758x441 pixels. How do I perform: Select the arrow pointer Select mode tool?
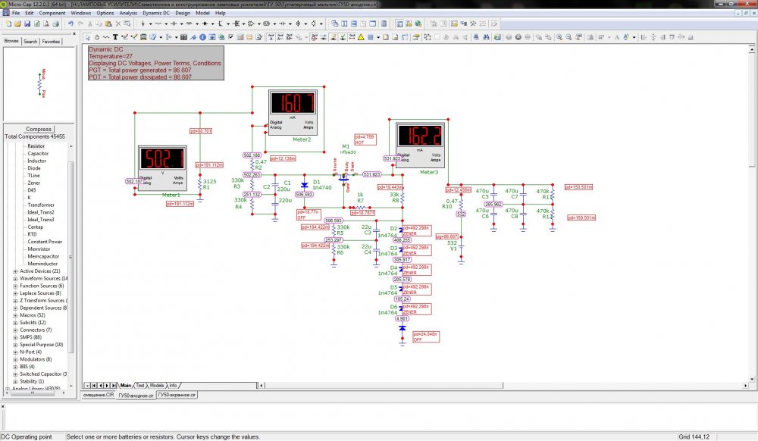(87, 36)
